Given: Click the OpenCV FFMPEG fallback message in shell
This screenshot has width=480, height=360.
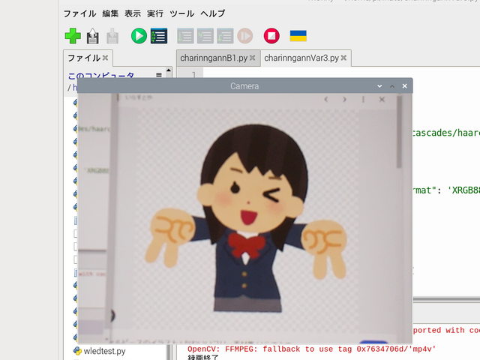Looking at the screenshot, I should click(x=311, y=349).
